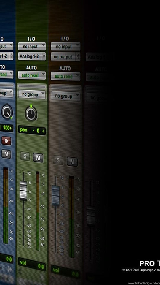
Task: Open green track's no group dropdown
Action: [32, 94]
